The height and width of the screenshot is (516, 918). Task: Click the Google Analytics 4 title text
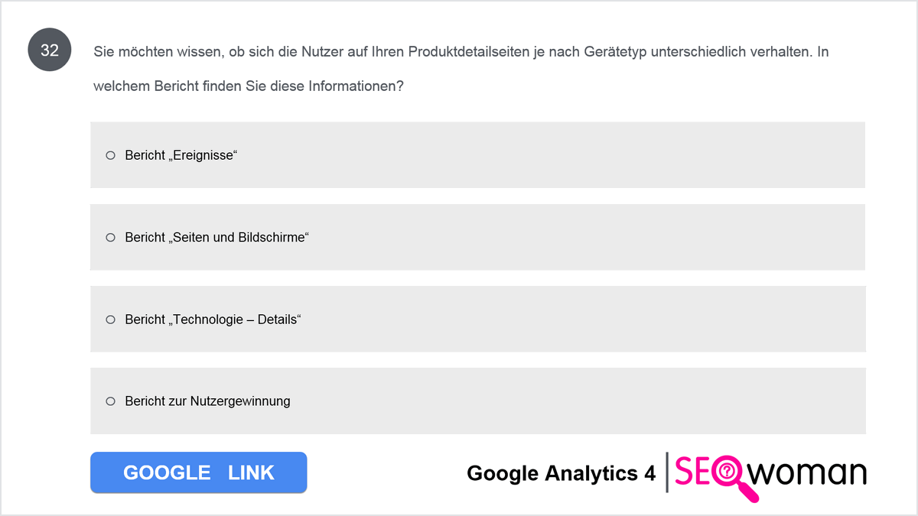point(562,473)
